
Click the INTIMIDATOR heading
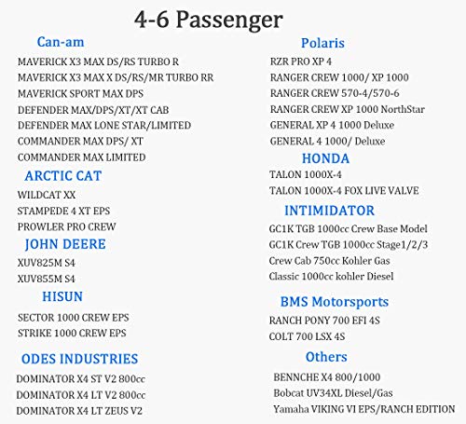click(330, 211)
